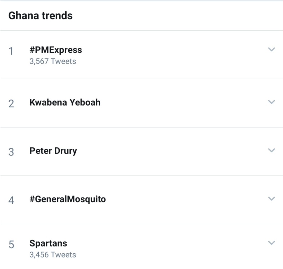Click the word Peter in trend three

pos(40,151)
